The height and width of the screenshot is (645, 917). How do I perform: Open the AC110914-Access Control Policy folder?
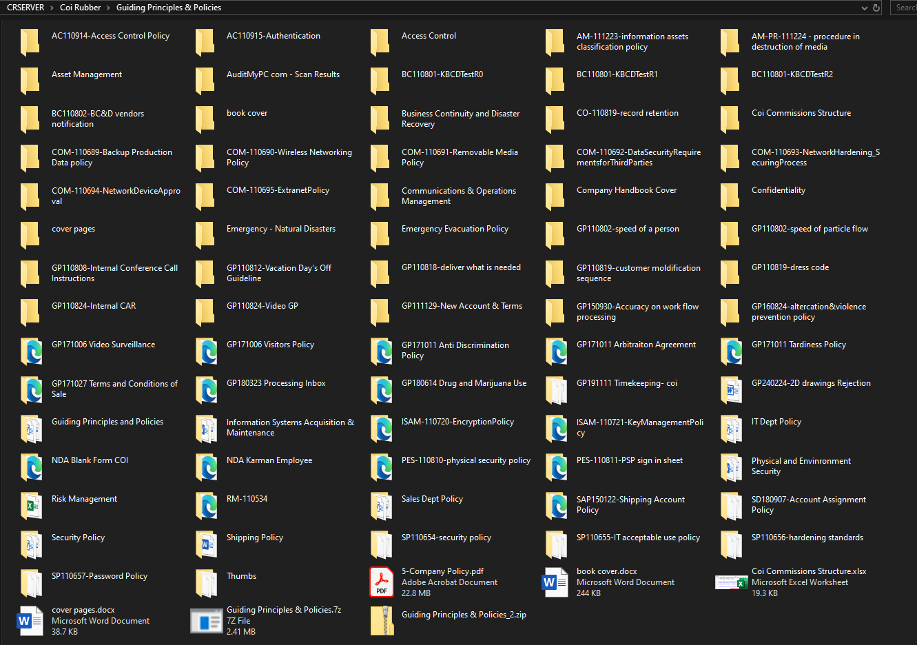click(x=31, y=41)
